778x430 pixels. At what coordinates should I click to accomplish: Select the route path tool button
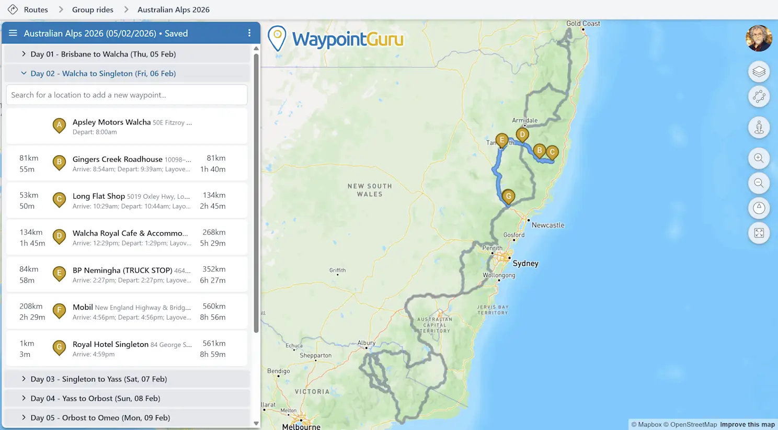pyautogui.click(x=759, y=96)
